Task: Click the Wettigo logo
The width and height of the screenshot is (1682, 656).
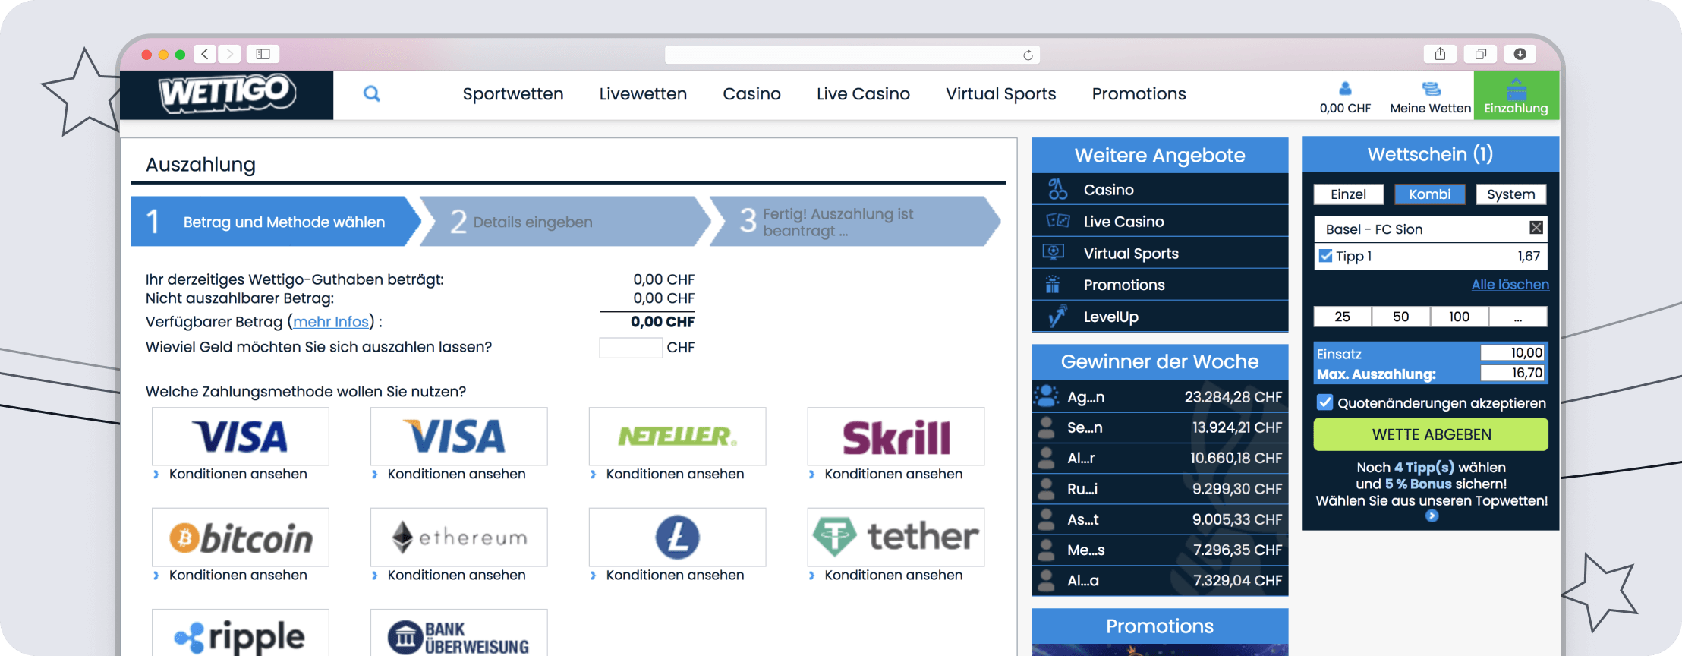Action: click(x=226, y=94)
